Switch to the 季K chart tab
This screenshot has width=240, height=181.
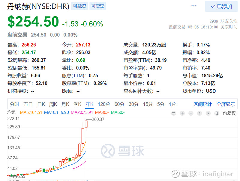click(x=77, y=104)
